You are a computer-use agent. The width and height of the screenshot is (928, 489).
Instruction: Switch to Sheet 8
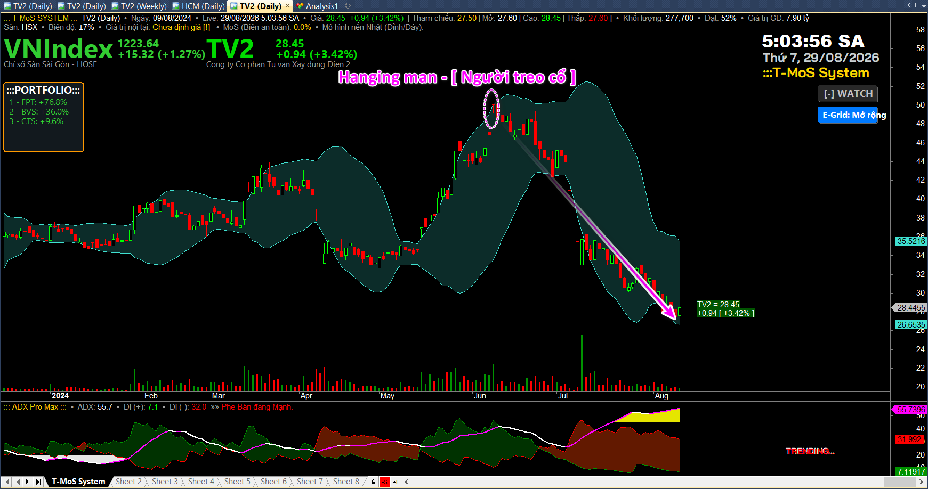pos(346,482)
